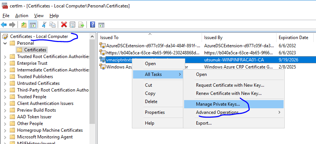This screenshot has width=316, height=144.
Task: Expand the Enterprise Trust node
Action: point(5,63)
